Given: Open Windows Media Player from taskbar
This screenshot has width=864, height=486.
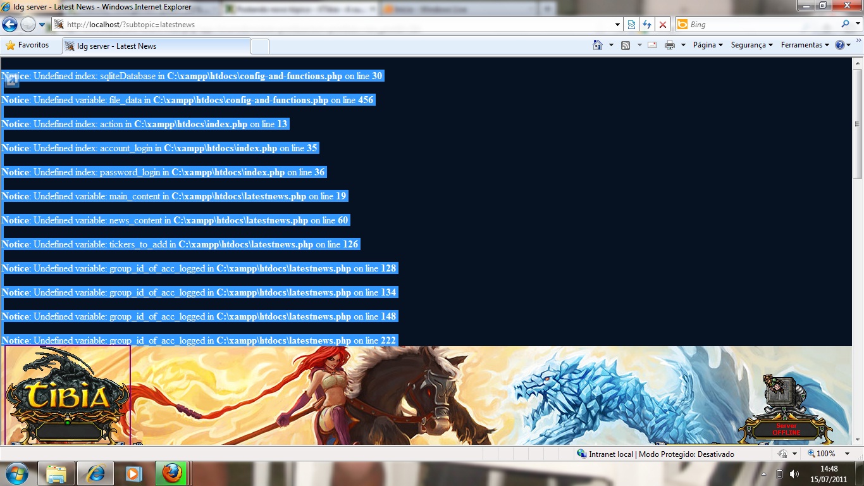Looking at the screenshot, I should pyautogui.click(x=133, y=473).
